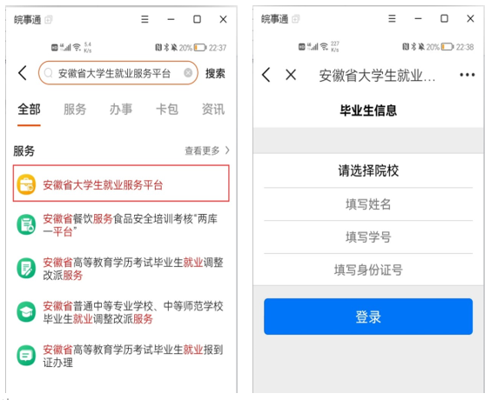Focus the search field containing 安徽省大学生就业服务平台
The width and height of the screenshot is (491, 400).
pos(118,73)
